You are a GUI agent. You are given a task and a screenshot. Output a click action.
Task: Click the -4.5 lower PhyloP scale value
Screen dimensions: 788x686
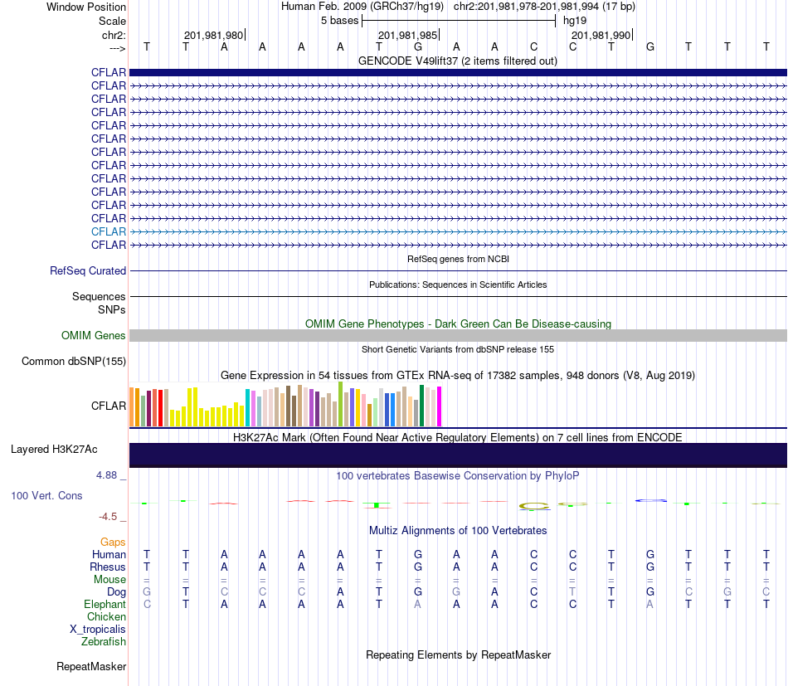click(x=108, y=517)
